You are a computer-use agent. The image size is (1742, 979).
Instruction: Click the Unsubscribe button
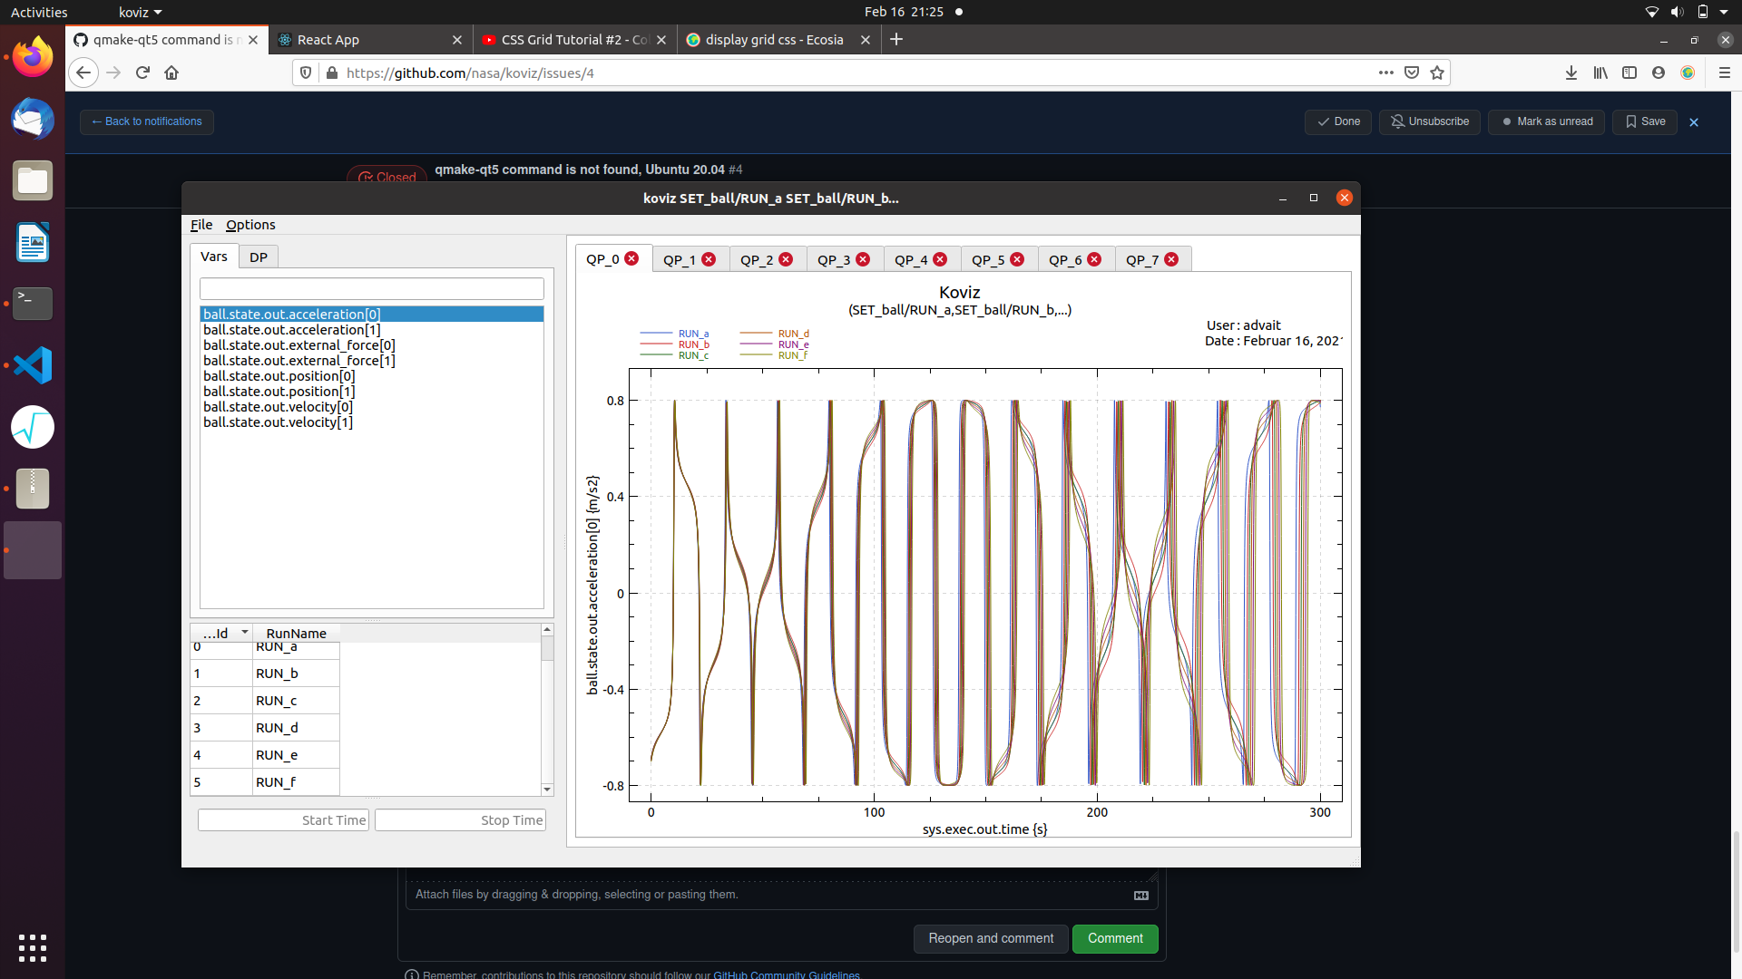pyautogui.click(x=1430, y=121)
